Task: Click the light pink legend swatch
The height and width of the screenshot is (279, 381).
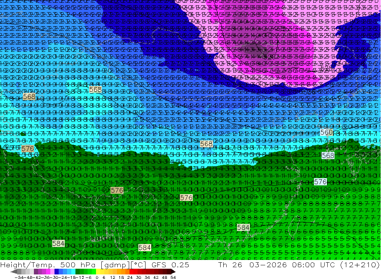Action: pos(53,272)
